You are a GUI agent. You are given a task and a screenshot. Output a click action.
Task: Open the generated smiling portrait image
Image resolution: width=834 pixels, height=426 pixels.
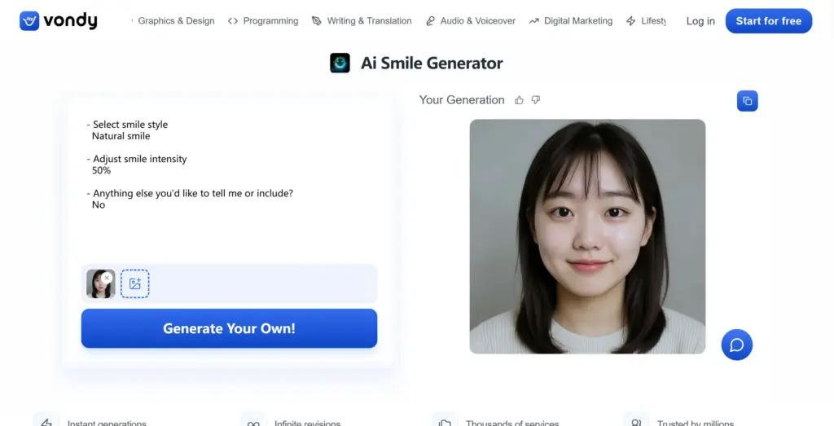587,236
